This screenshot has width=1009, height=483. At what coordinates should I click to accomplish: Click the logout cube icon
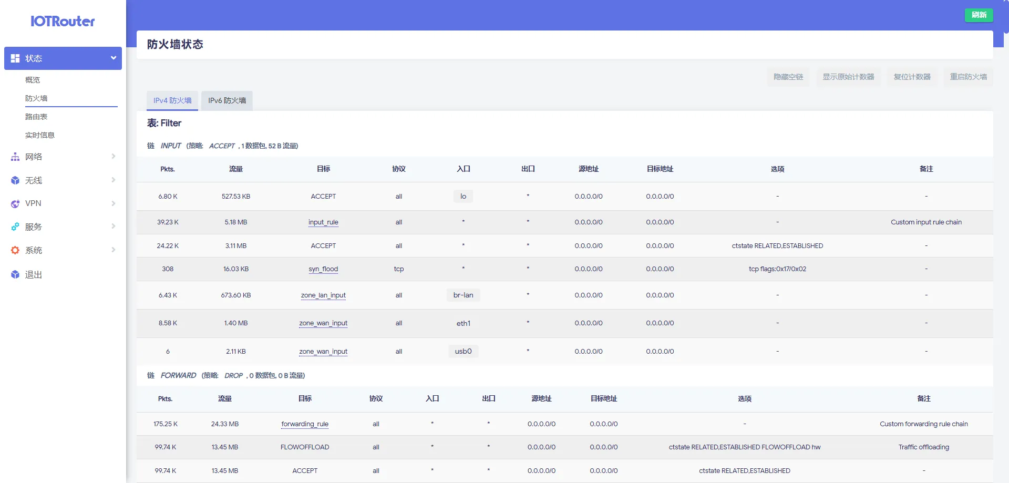point(15,274)
